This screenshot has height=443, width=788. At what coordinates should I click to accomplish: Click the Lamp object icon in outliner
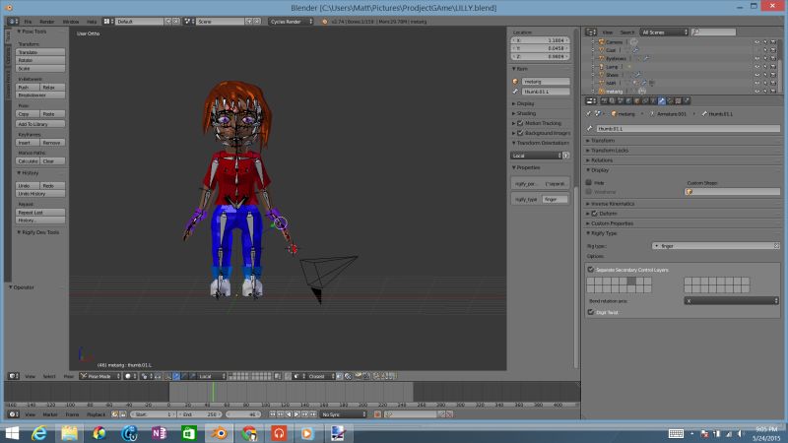tap(601, 66)
